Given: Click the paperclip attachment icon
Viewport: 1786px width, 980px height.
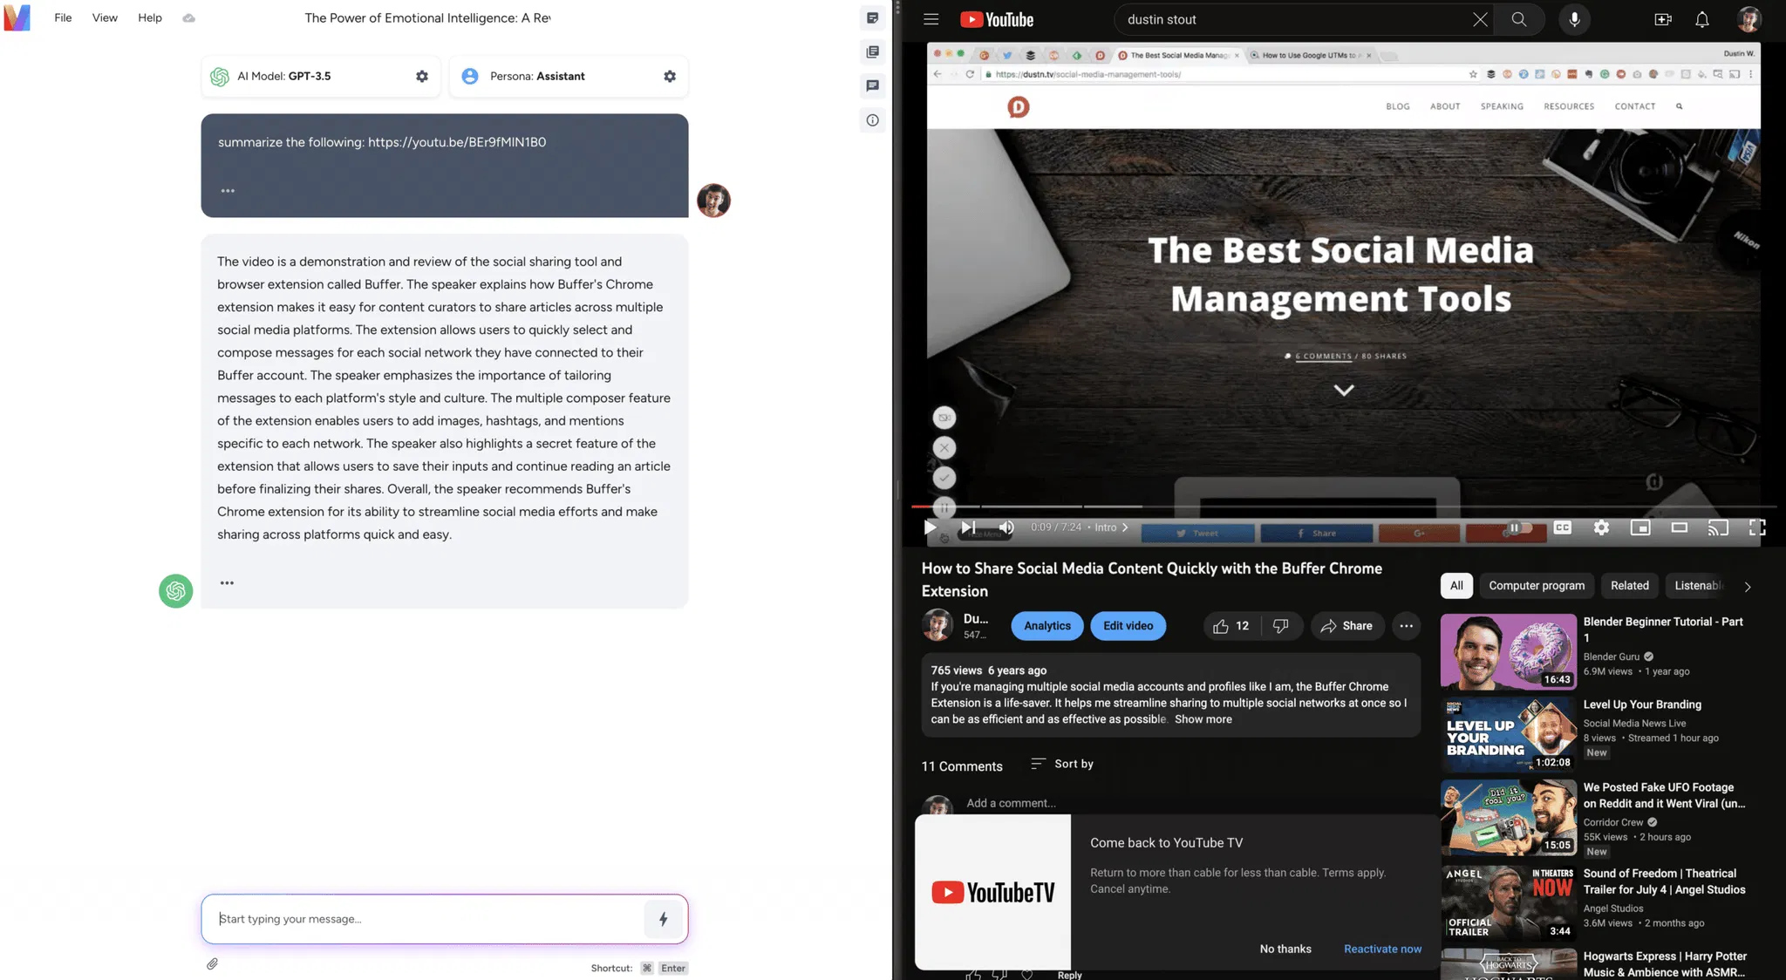Looking at the screenshot, I should pos(212,963).
